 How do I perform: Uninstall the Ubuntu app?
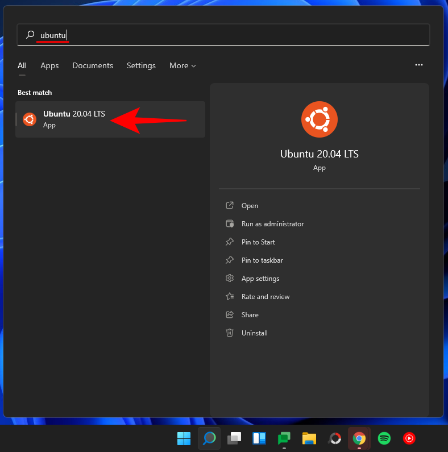click(x=254, y=333)
